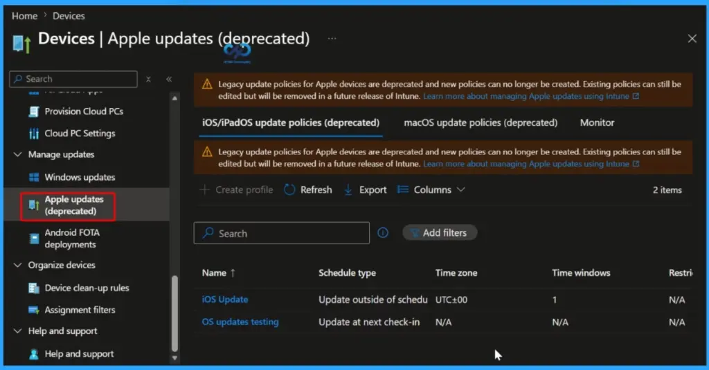
Task: Click the 'UTC±00' time zone cell
Action: [x=451, y=299]
